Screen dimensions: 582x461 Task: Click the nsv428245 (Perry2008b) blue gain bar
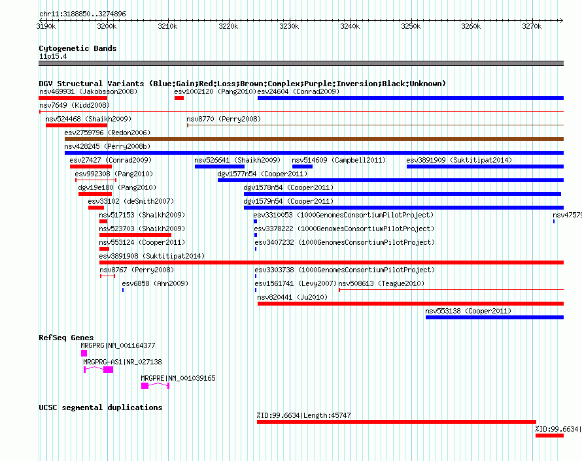pos(314,153)
